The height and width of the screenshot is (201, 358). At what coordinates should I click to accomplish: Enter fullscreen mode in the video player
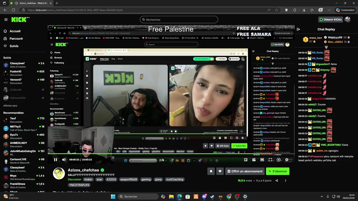[x=270, y=160]
